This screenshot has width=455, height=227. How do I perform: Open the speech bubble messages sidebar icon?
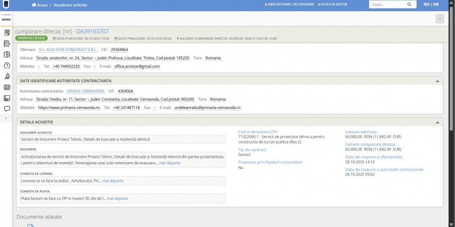pos(7,108)
